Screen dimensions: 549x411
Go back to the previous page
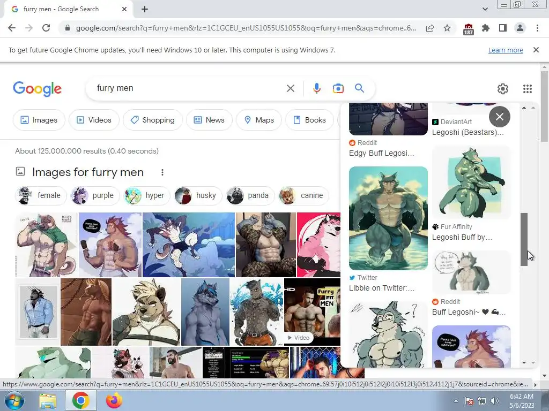click(x=12, y=28)
